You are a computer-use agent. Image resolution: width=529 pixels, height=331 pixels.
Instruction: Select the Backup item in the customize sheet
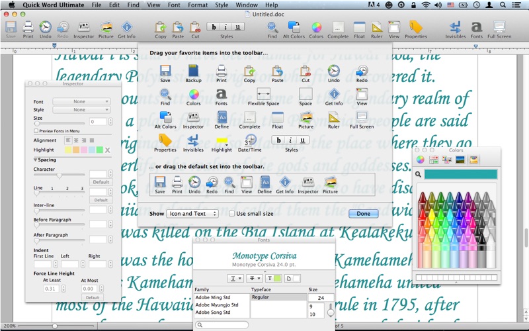click(x=193, y=71)
